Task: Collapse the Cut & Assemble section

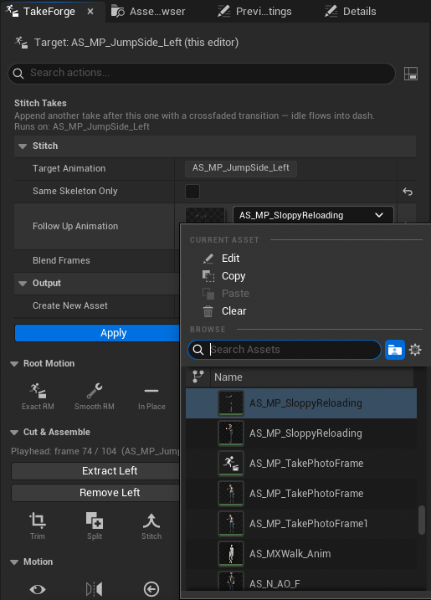Action: (14, 433)
